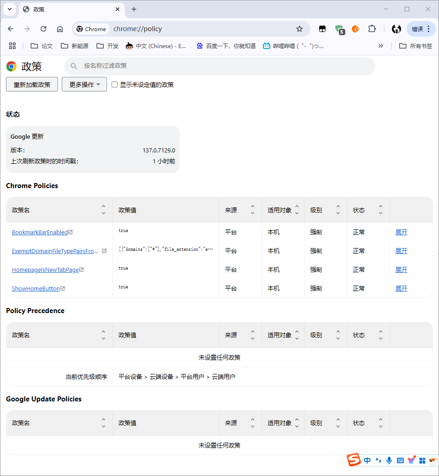This screenshot has width=439, height=476.
Task: Open the ShowHomeButton policy link
Action: 36,289
